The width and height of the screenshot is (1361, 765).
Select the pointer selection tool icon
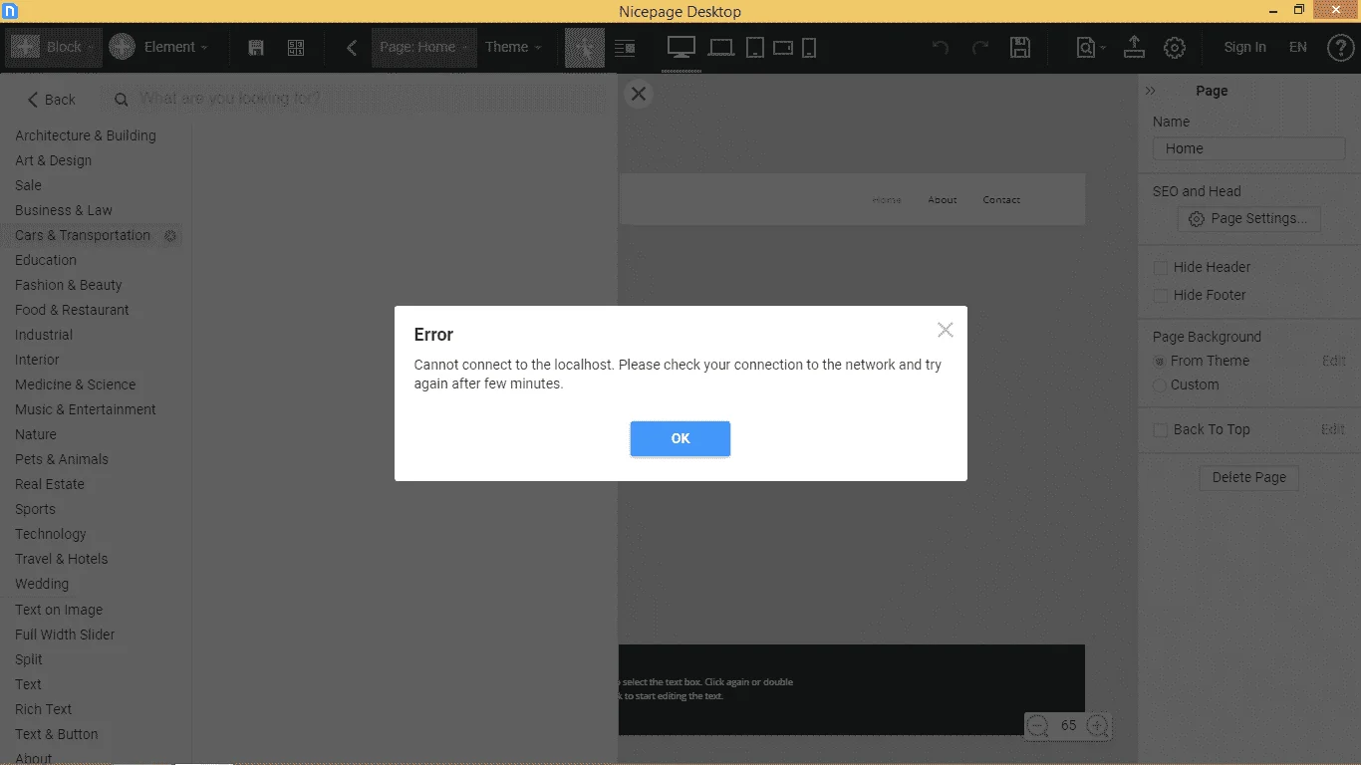click(x=585, y=47)
